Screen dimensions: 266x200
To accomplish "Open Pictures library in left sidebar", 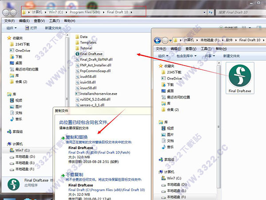I will click(x=16, y=107).
